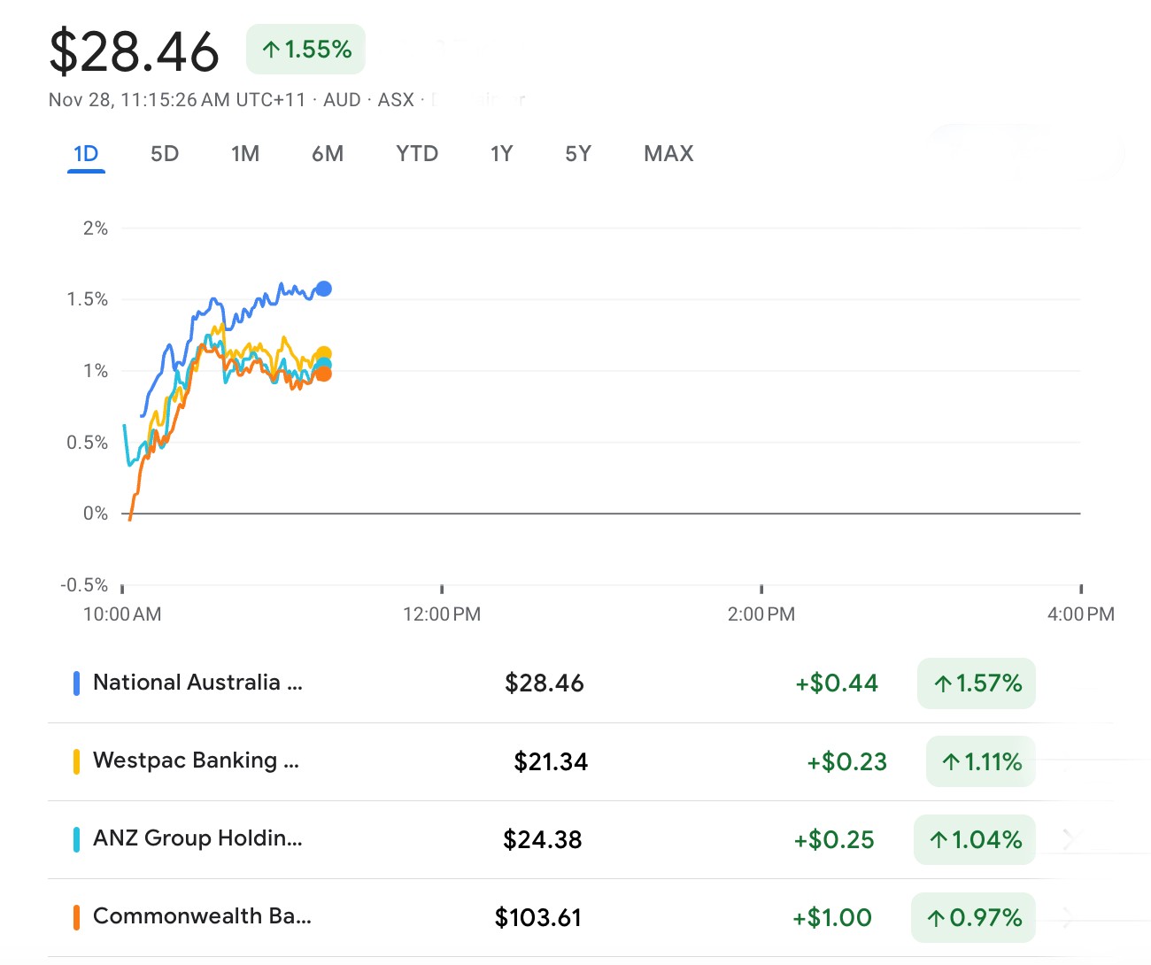Click the blue National Australia endpoint dot
The image size is (1151, 965).
point(324,289)
